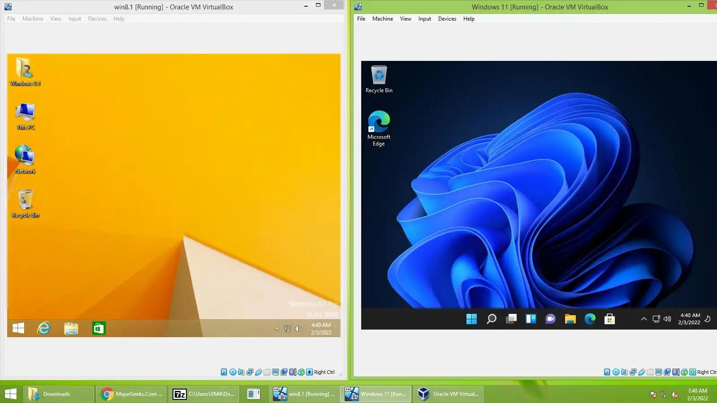Click the mouse integration indicator in Windows 11 status bar
The image size is (717, 403).
684,372
